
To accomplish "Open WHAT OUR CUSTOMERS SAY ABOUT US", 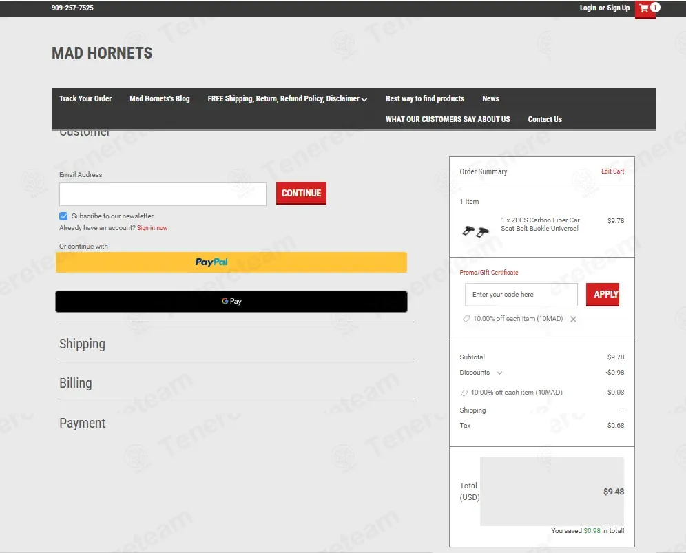I will point(448,119).
